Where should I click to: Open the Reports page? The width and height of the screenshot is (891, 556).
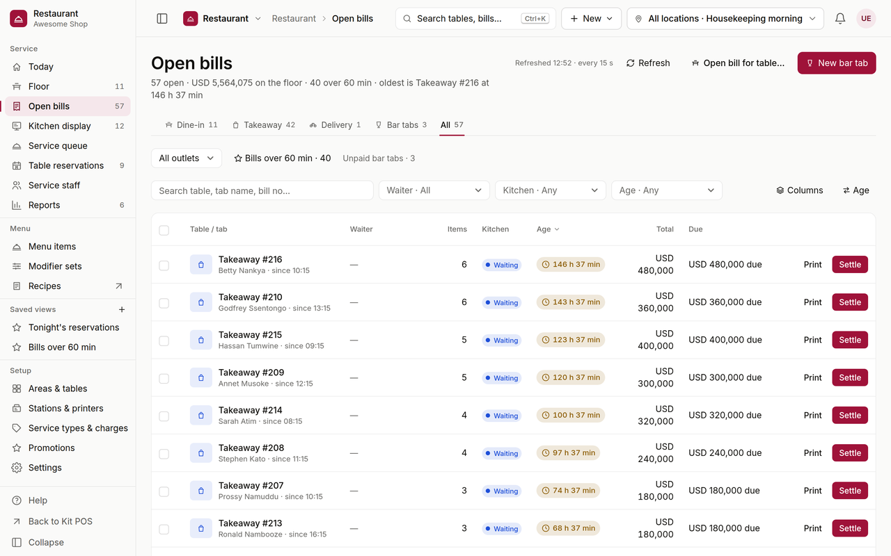(x=68, y=205)
